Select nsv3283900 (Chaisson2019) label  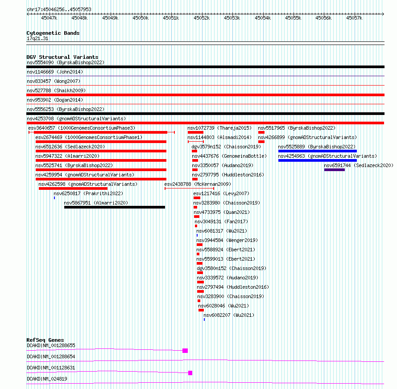point(231,296)
